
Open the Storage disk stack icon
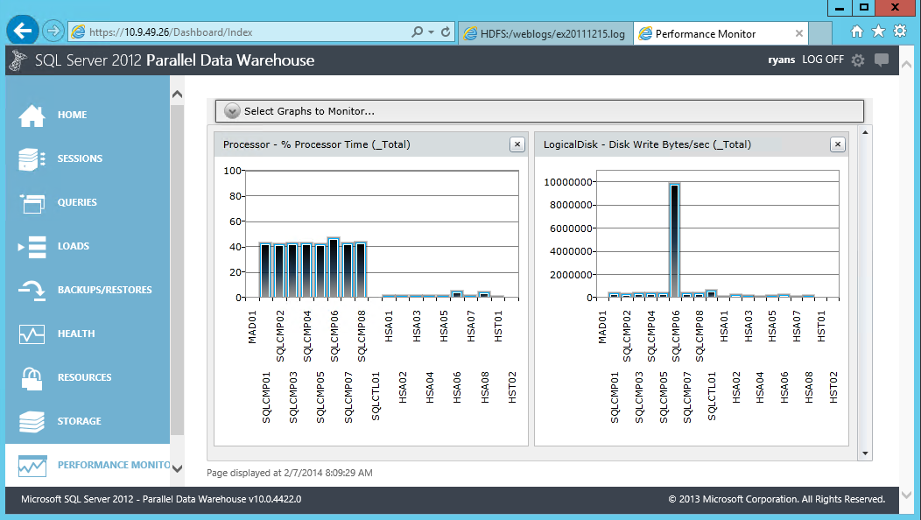click(x=32, y=421)
